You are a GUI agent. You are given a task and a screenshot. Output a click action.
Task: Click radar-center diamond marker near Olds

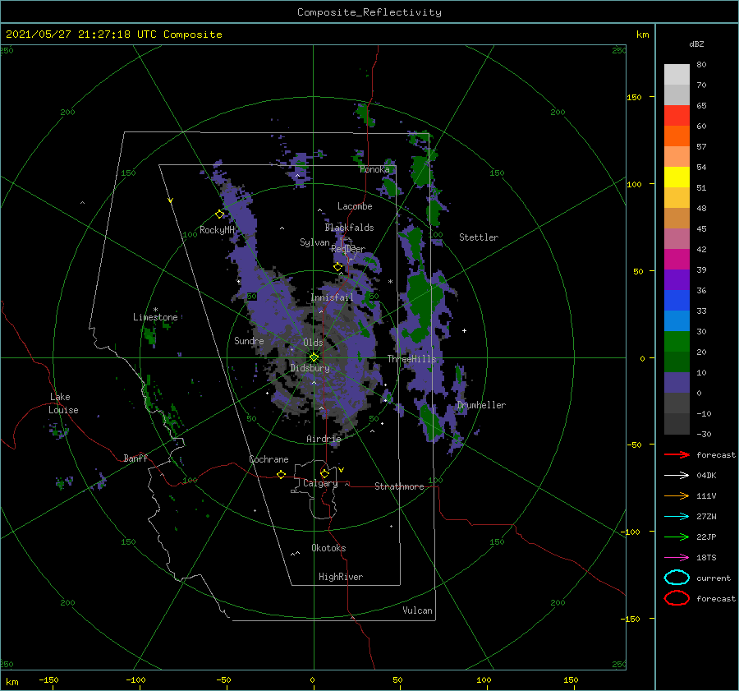click(x=314, y=357)
